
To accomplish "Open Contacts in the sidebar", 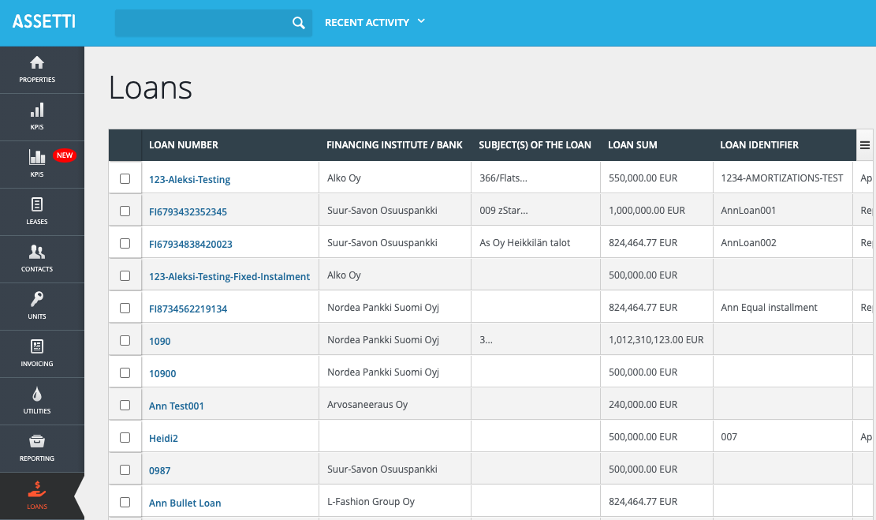I will (37, 259).
